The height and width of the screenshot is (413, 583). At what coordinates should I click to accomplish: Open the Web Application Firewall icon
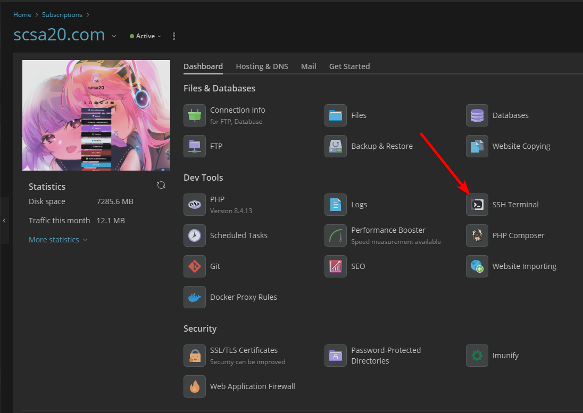coord(195,386)
